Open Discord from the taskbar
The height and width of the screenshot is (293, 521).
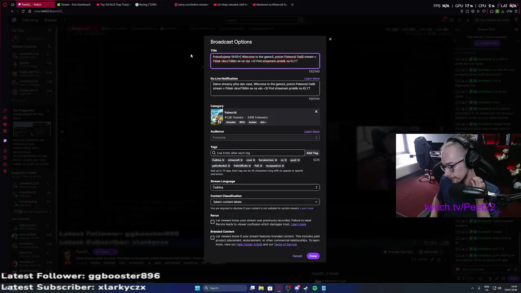(297, 288)
